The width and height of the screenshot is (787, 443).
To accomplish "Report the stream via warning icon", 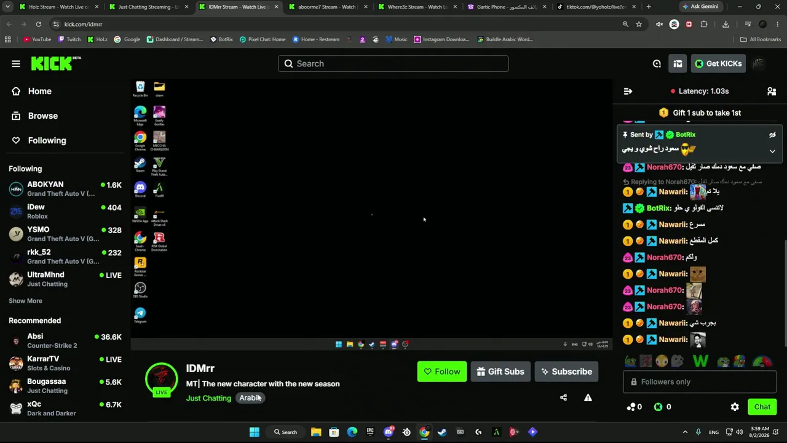I will coord(588,397).
